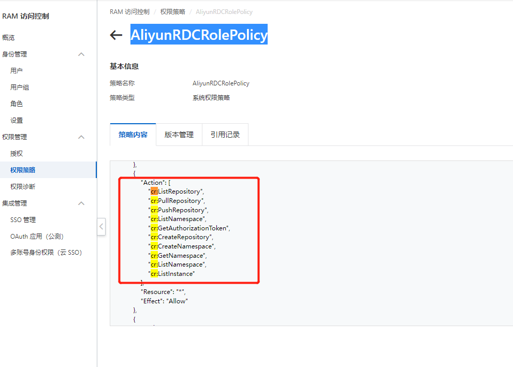The width and height of the screenshot is (513, 367).
Task: Collapse the sidebar with the chevron handle
Action: (101, 226)
